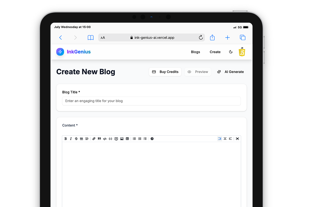Insert a comment in the editor
The width and height of the screenshot is (311, 207).
(x=116, y=139)
